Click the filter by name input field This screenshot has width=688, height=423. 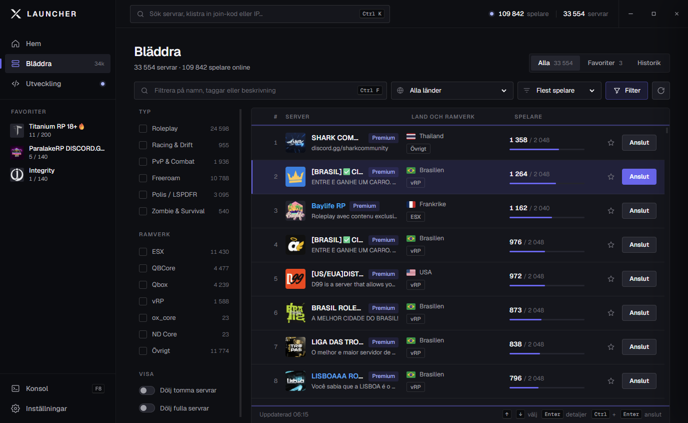pyautogui.click(x=260, y=91)
